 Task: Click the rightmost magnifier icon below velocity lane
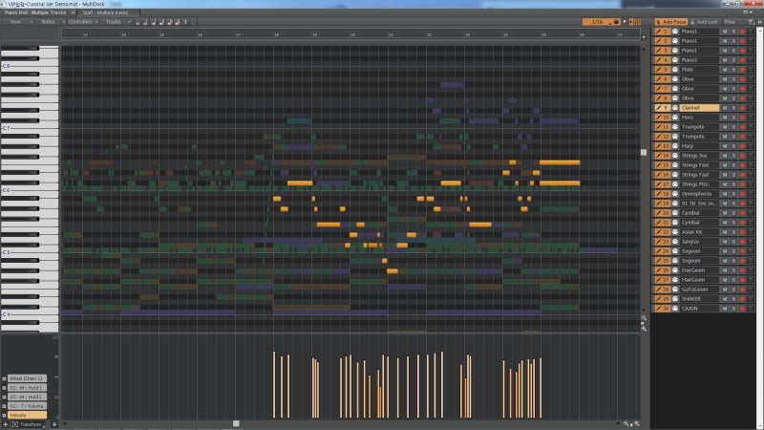click(x=637, y=423)
